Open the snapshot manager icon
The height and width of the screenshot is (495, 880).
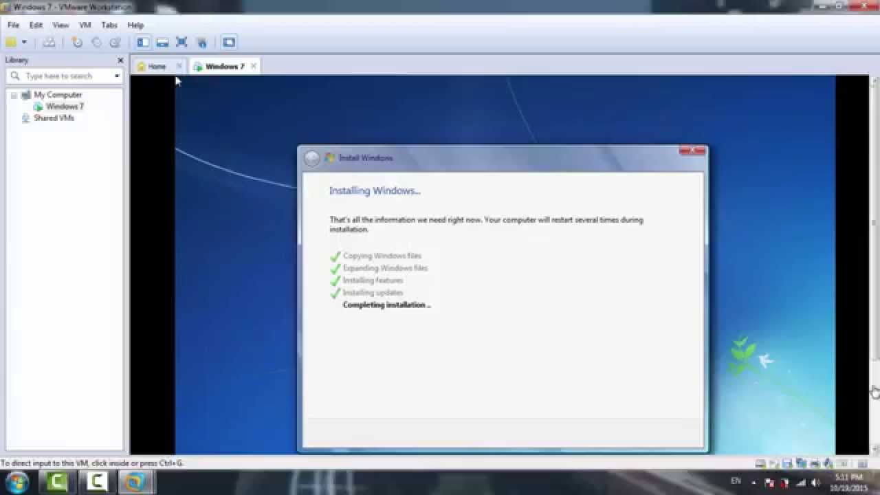coord(115,42)
